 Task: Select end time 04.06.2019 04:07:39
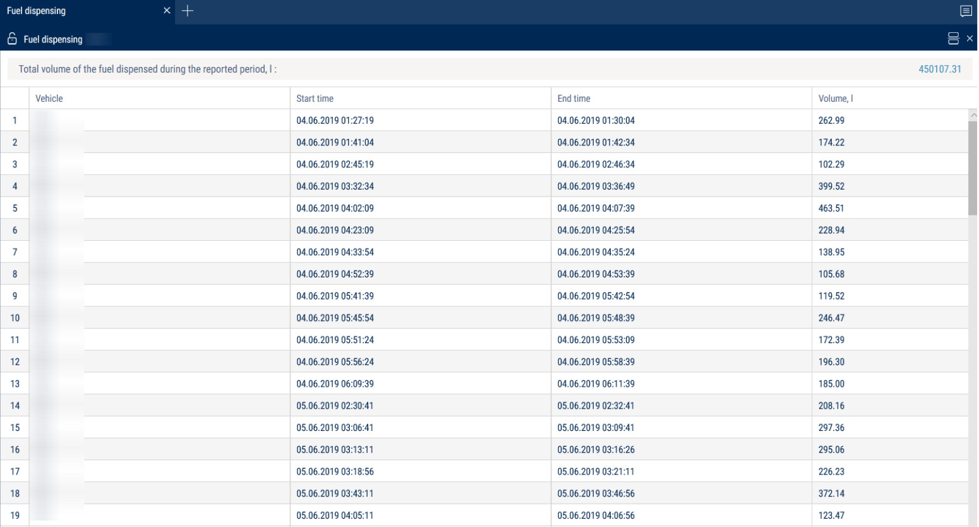pos(596,208)
